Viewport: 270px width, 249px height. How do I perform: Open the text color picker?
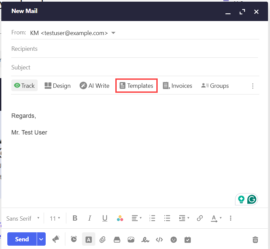pyautogui.click(x=120, y=218)
